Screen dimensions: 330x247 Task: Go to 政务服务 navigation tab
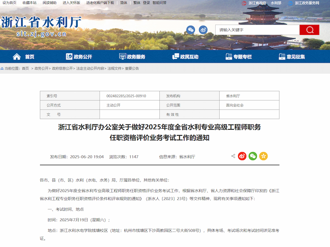coord(132,57)
